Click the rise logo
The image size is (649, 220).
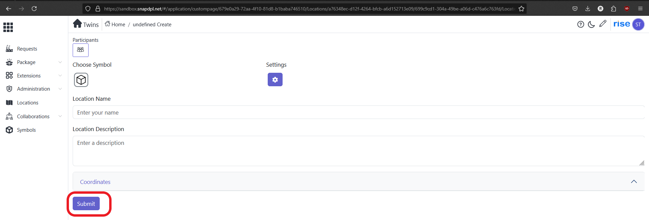pos(622,24)
